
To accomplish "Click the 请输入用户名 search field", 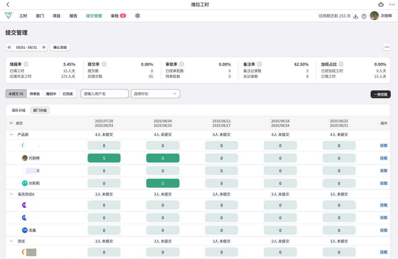I will click(105, 94).
